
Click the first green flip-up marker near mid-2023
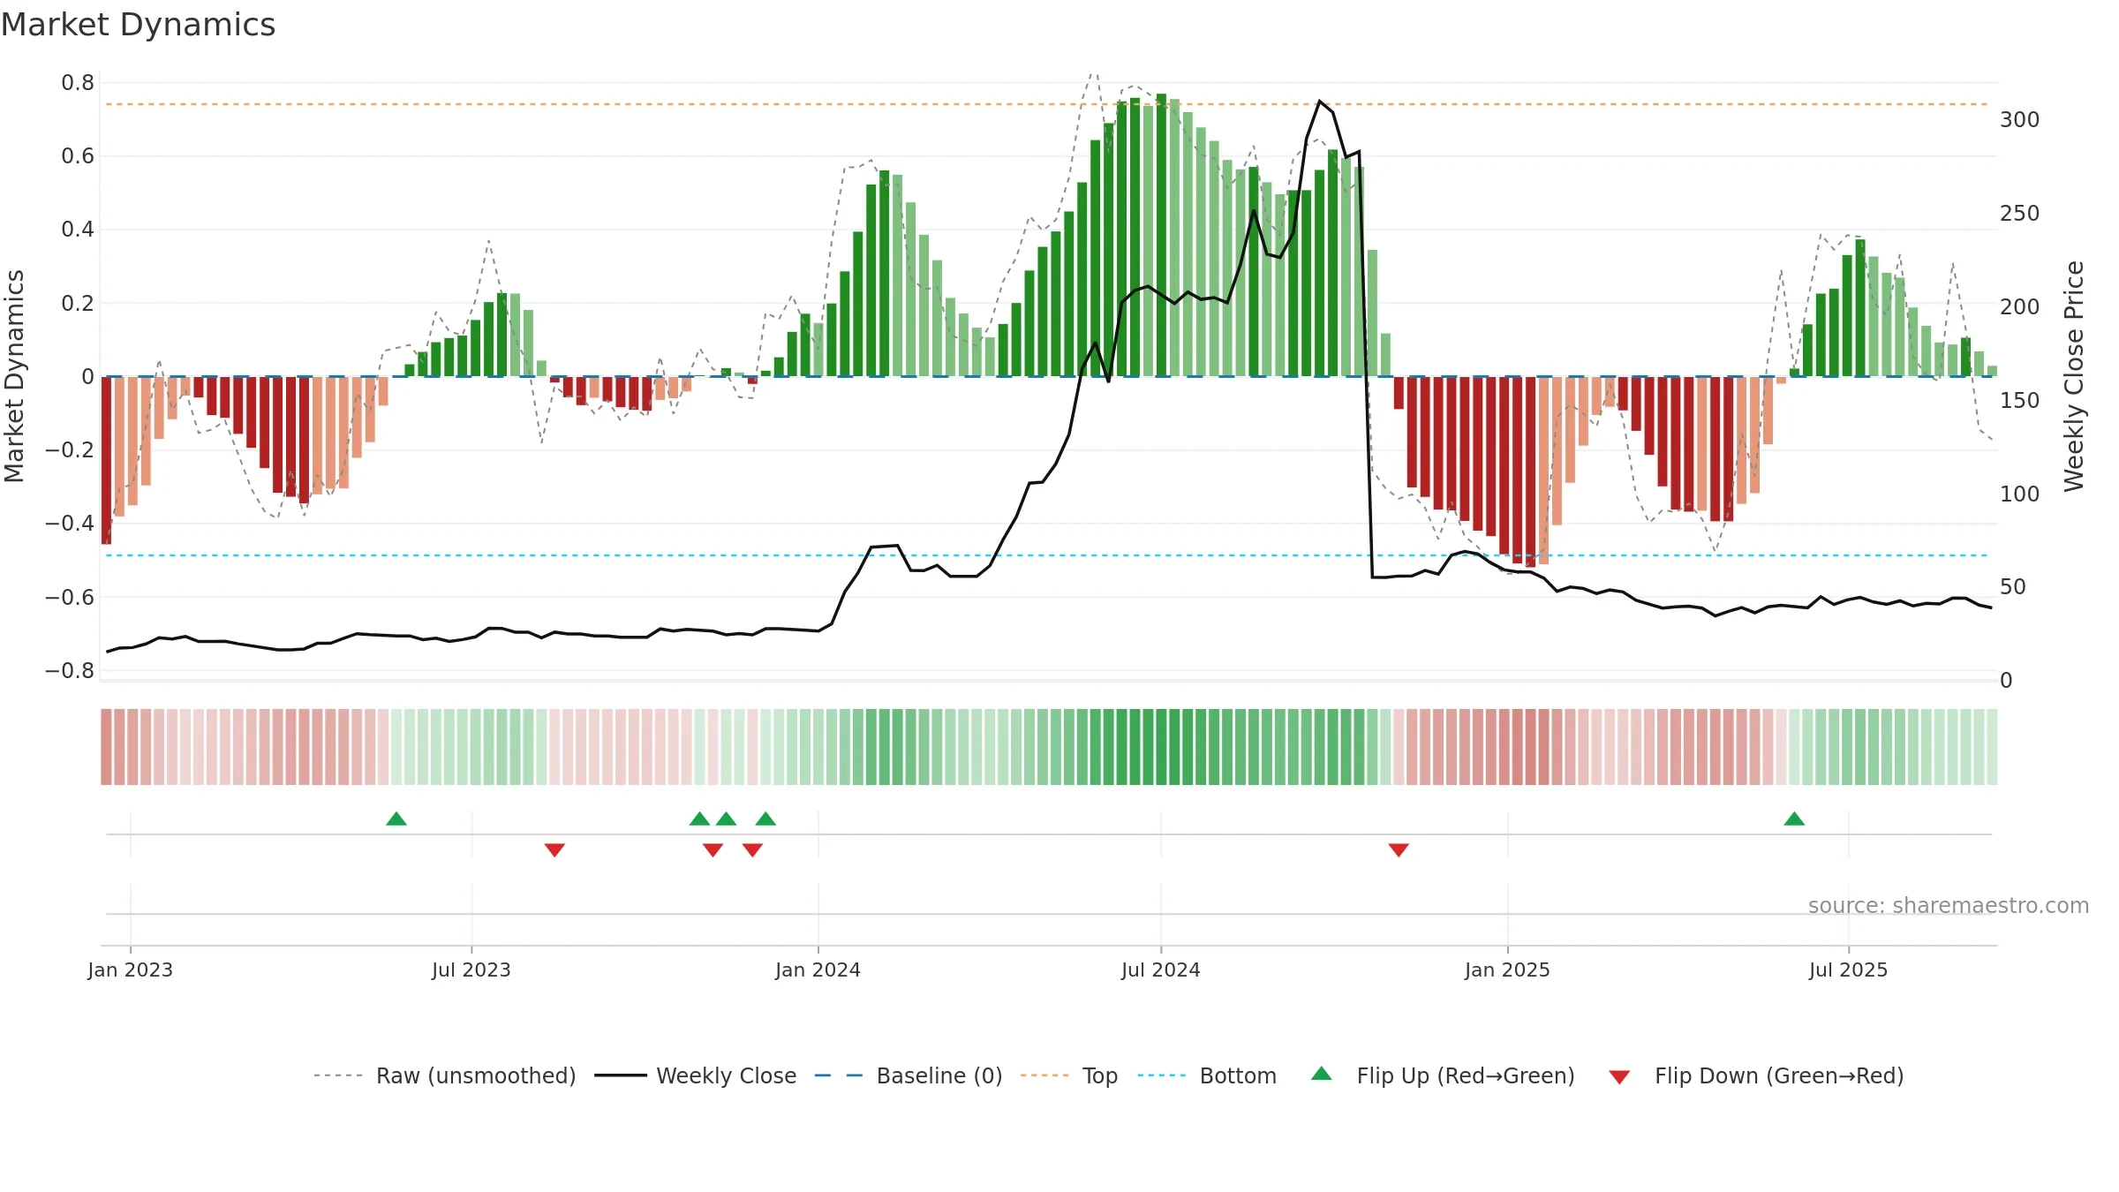pyautogui.click(x=396, y=819)
